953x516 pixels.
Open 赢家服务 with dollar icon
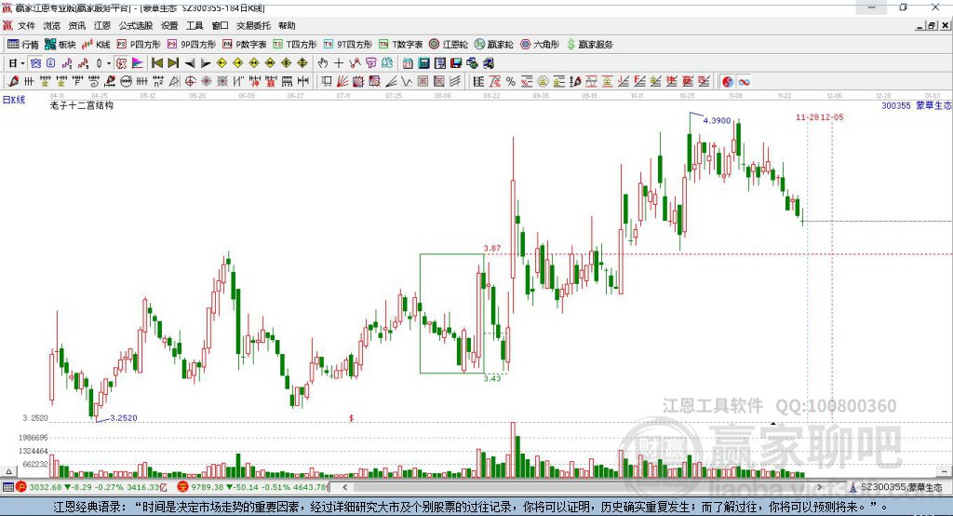pos(589,45)
